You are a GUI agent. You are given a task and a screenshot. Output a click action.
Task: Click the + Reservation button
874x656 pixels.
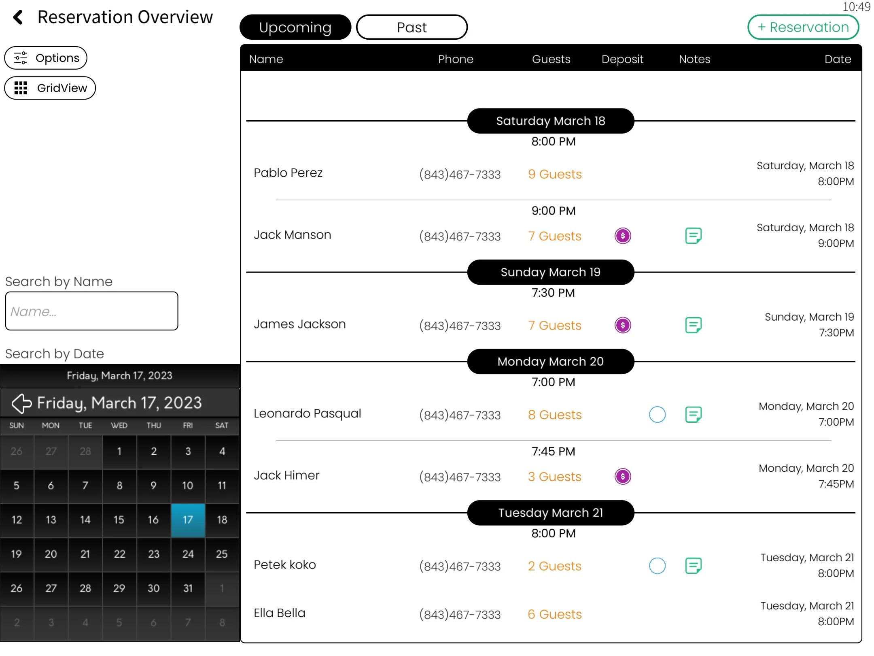point(803,27)
